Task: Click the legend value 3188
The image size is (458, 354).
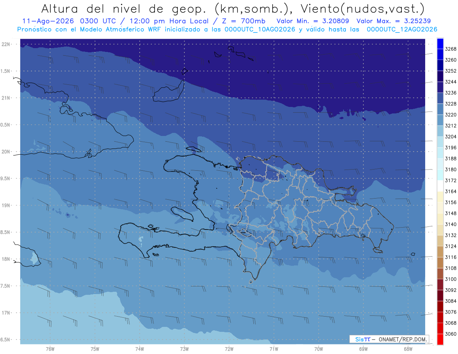Action: pyautogui.click(x=451, y=158)
